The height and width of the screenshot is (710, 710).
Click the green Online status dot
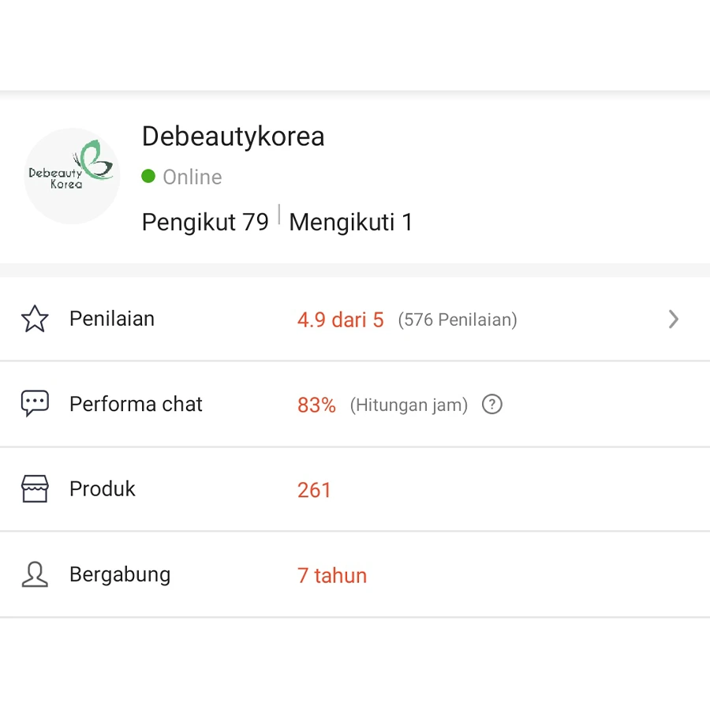[148, 176]
